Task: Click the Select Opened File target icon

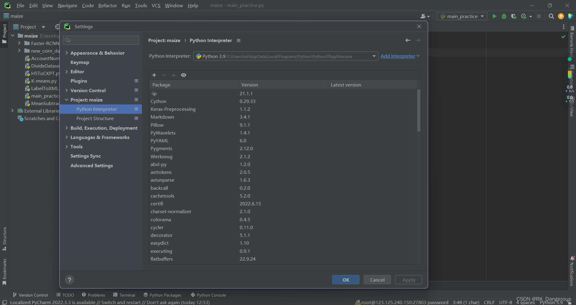Action: point(57,27)
